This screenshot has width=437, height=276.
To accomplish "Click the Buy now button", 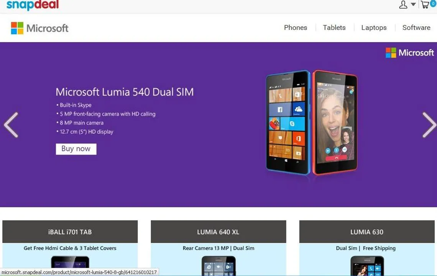I will click(x=76, y=149).
